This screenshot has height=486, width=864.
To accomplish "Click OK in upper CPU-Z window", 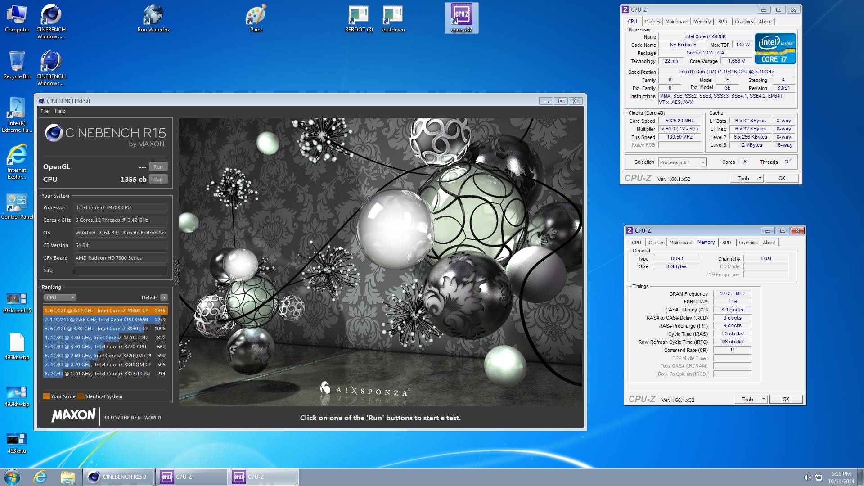I will [x=782, y=178].
